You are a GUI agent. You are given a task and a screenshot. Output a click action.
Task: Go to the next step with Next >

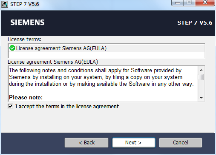tap(134, 143)
